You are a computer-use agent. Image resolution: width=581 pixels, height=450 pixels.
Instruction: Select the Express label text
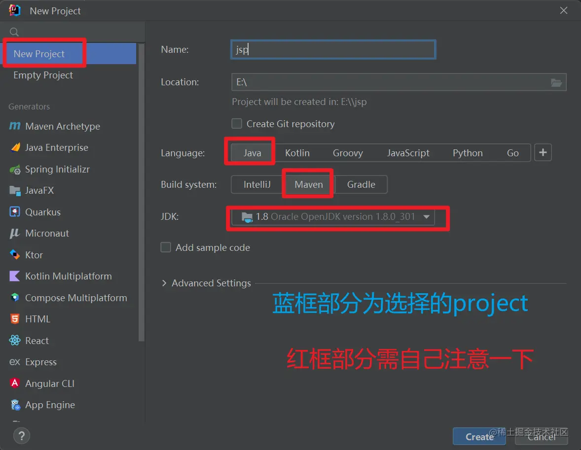point(41,362)
